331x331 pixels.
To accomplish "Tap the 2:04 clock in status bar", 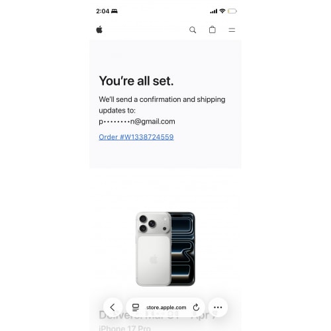I will click(103, 11).
